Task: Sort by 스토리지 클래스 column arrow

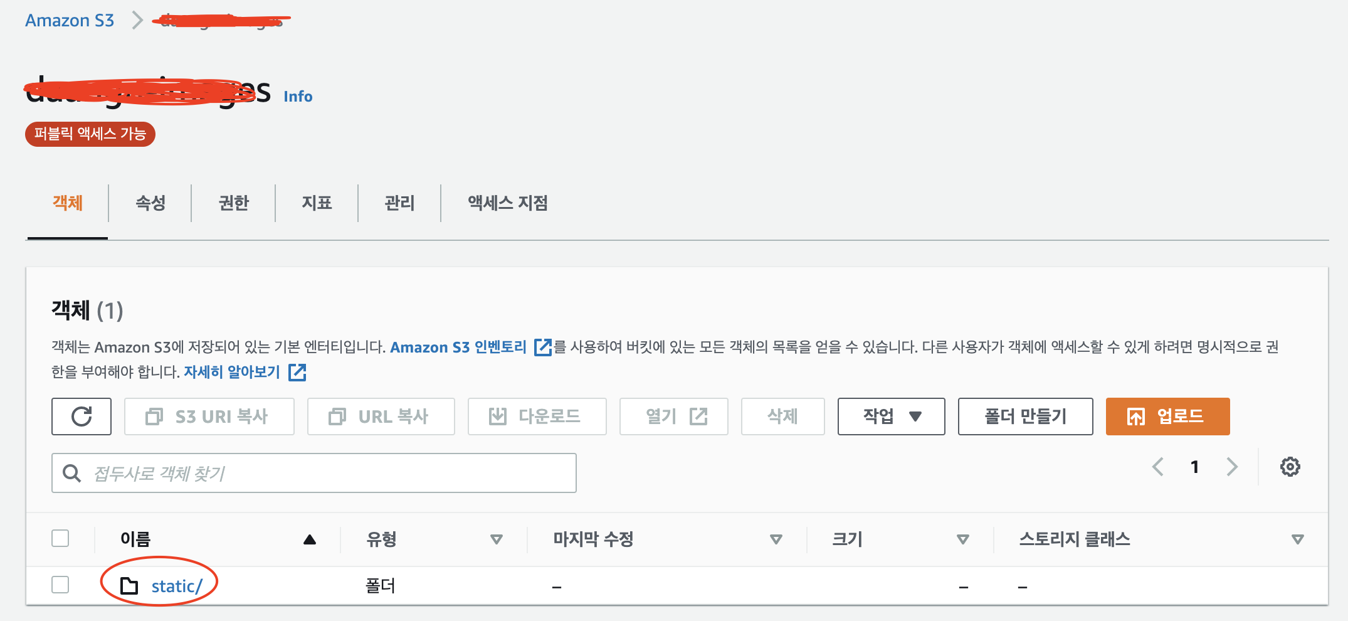Action: click(x=1298, y=539)
